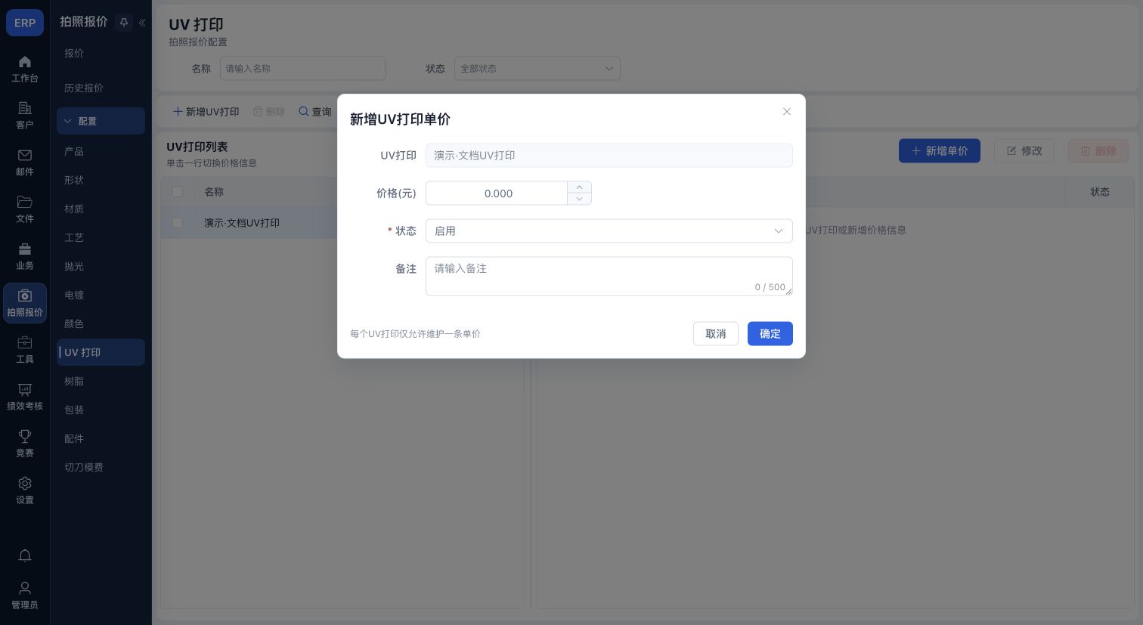This screenshot has width=1143, height=625.
Task: Select the 拍照报价 camera icon in sidebar
Action: click(25, 303)
